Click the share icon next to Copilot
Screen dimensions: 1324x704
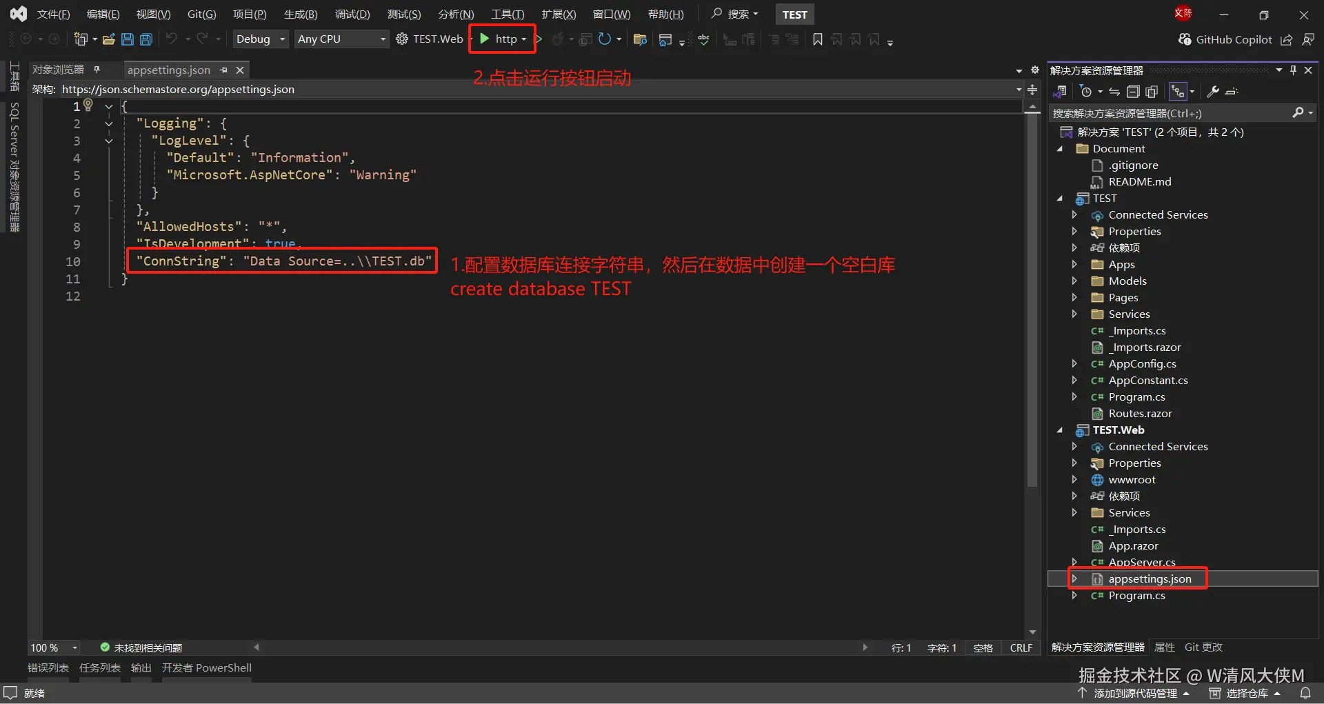pos(1286,39)
